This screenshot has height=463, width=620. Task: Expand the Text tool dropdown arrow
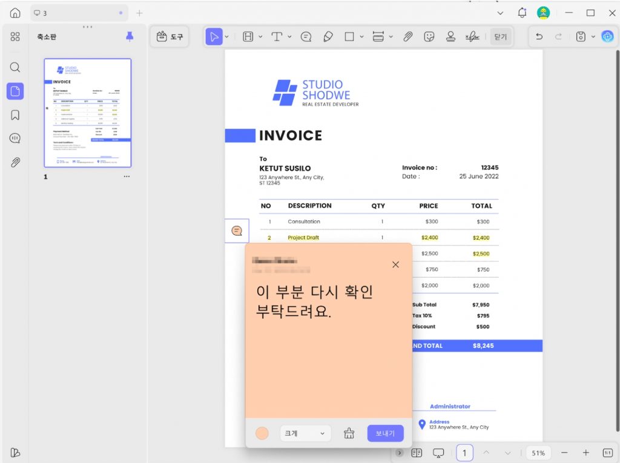tap(289, 37)
